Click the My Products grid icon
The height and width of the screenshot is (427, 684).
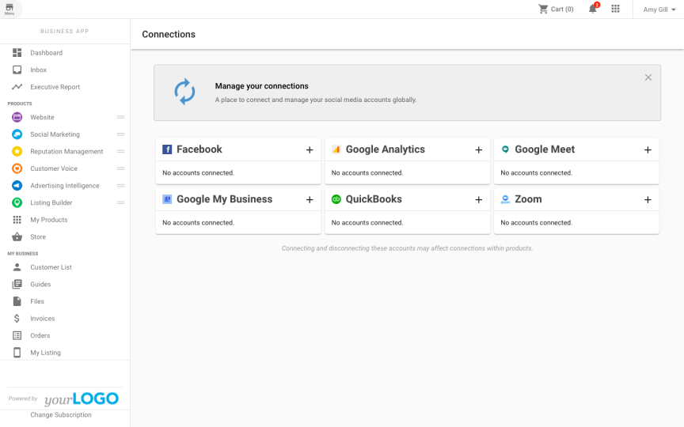tap(17, 220)
